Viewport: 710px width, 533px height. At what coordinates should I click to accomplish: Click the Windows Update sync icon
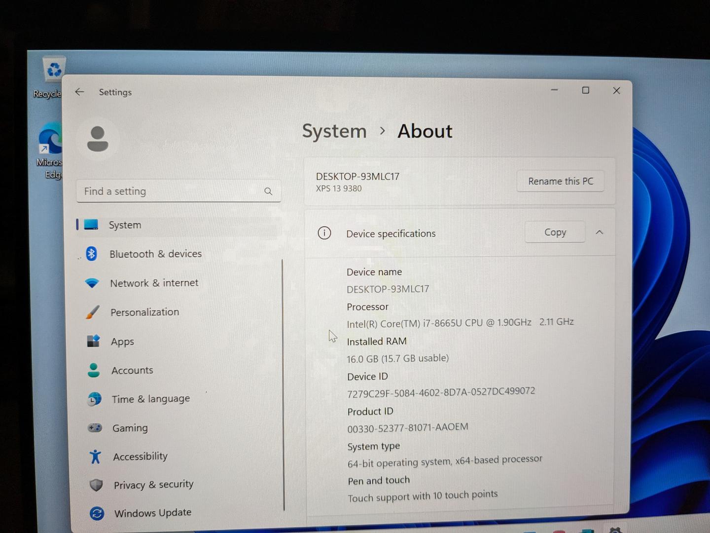tap(97, 514)
